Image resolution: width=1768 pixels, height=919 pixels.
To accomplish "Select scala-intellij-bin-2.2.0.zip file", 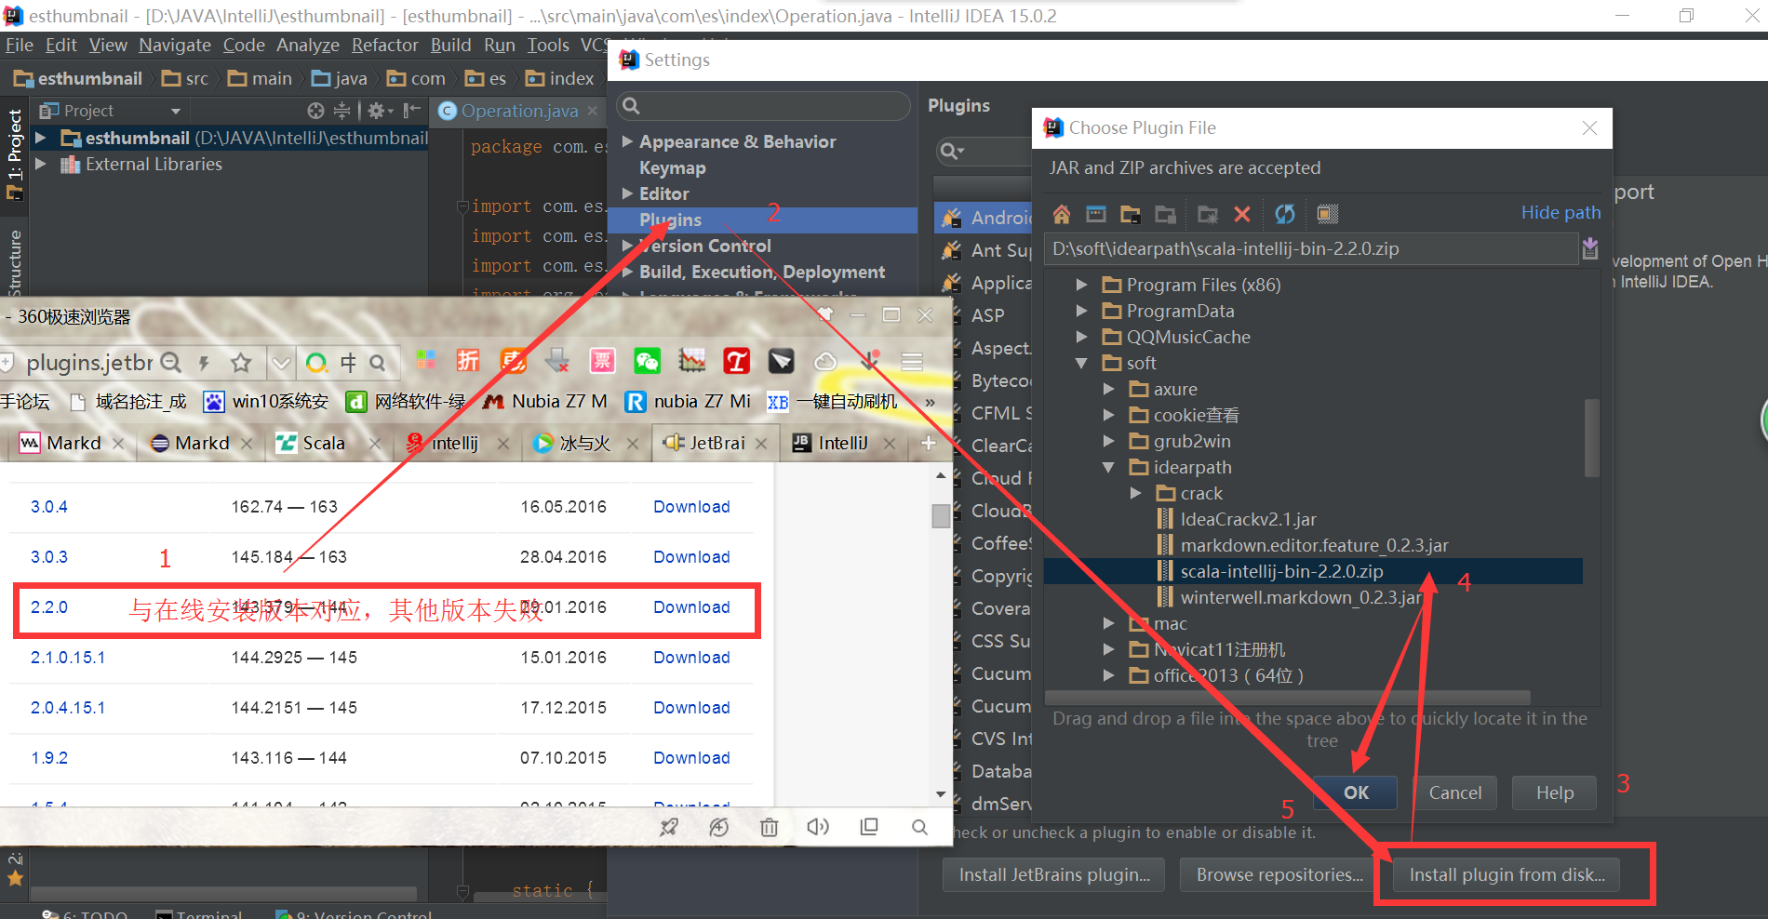I will click(1313, 571).
